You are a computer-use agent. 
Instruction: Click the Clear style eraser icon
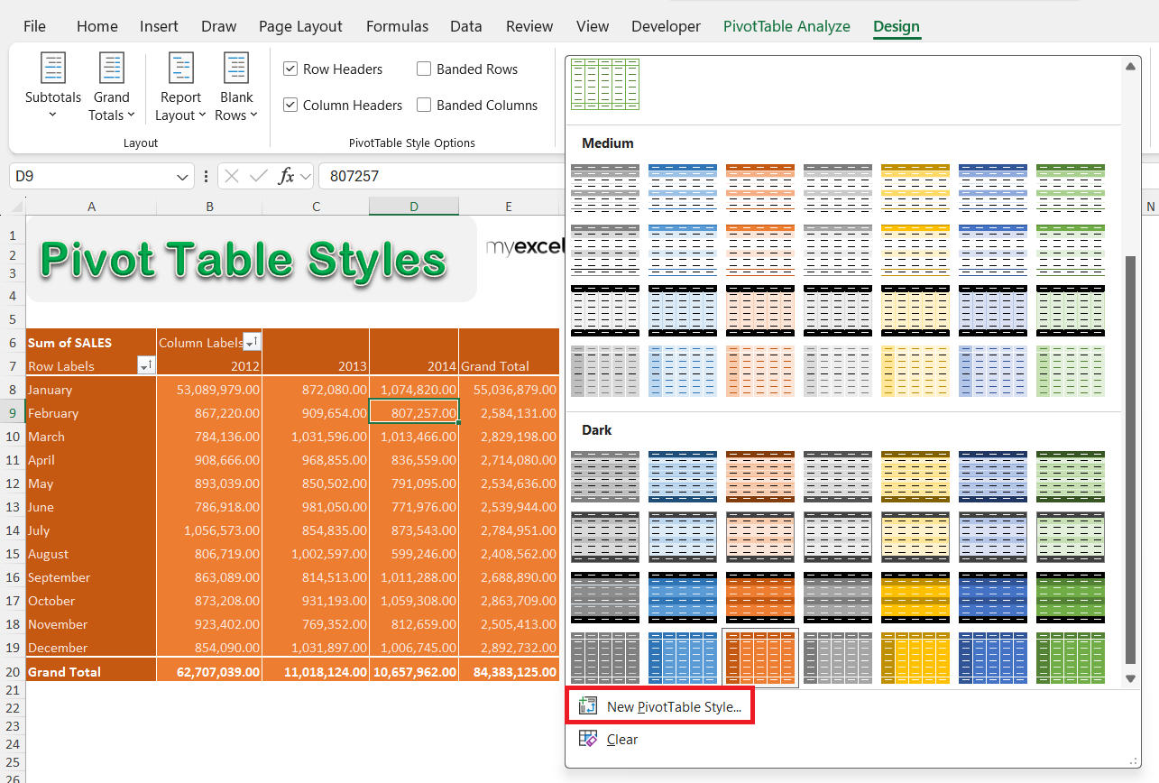coord(588,739)
